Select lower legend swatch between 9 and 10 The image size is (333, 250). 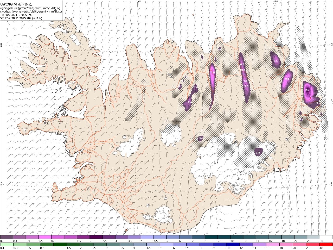point(220,245)
